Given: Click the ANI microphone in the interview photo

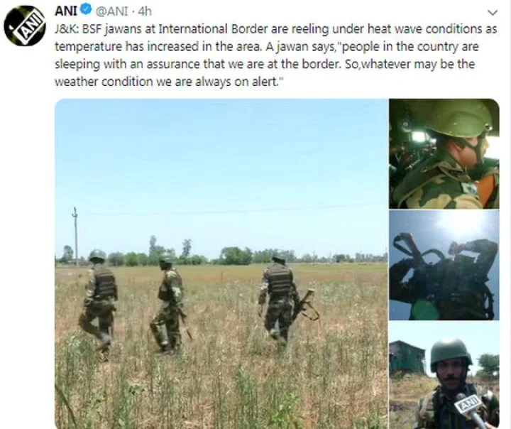Looking at the screenshot, I should click(x=471, y=411).
